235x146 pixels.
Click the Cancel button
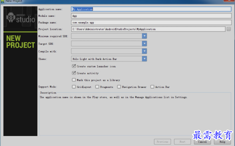point(202,142)
